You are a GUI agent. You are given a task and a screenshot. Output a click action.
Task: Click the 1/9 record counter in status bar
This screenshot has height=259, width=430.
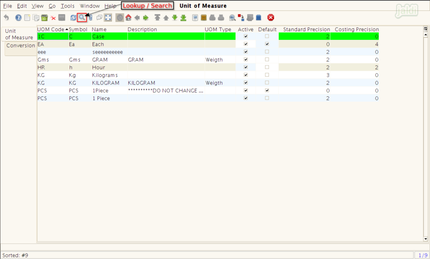tap(422, 255)
